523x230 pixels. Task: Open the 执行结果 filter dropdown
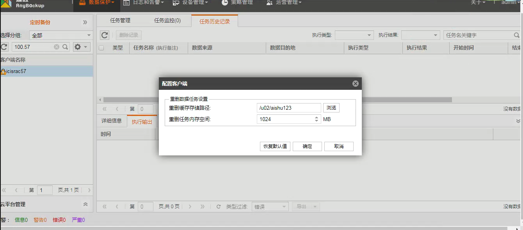(421, 35)
